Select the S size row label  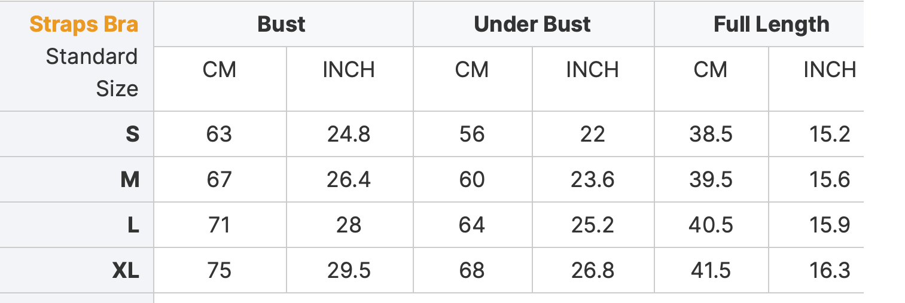click(x=132, y=134)
